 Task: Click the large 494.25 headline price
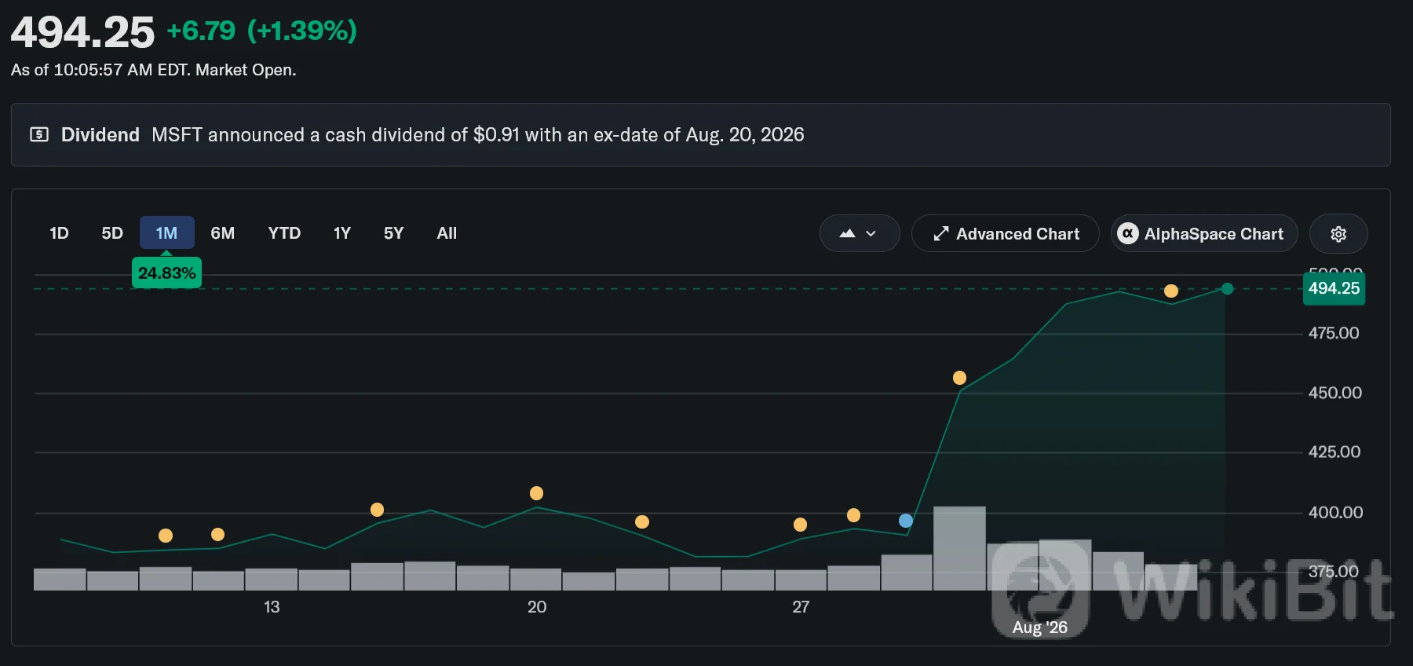(82, 33)
